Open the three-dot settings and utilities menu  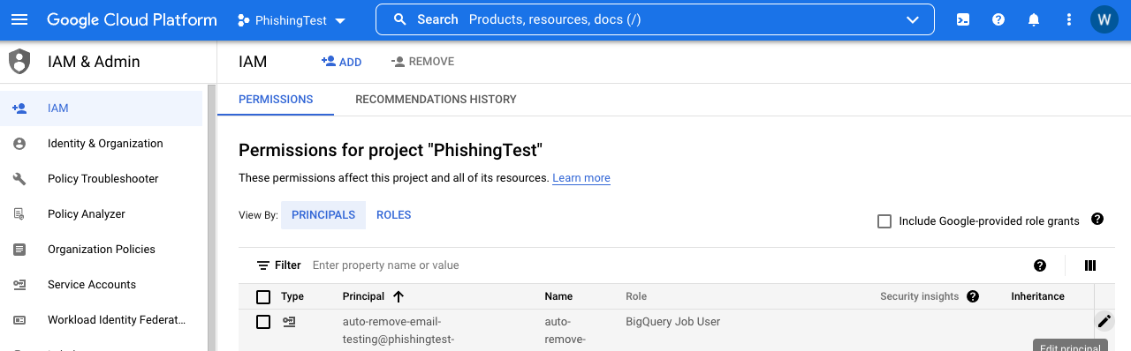click(1069, 19)
